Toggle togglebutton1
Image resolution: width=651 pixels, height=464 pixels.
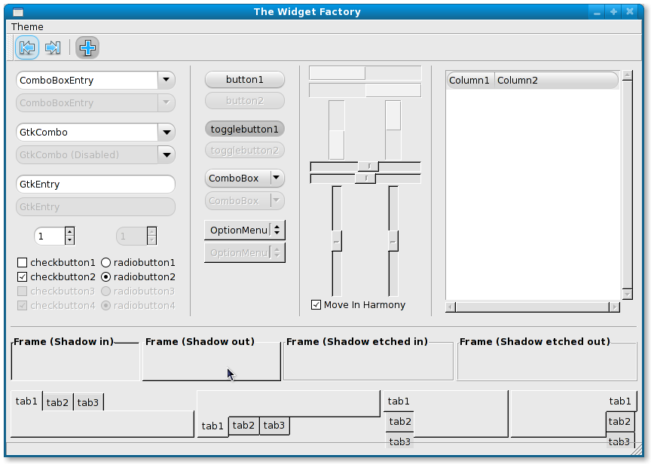pos(245,129)
